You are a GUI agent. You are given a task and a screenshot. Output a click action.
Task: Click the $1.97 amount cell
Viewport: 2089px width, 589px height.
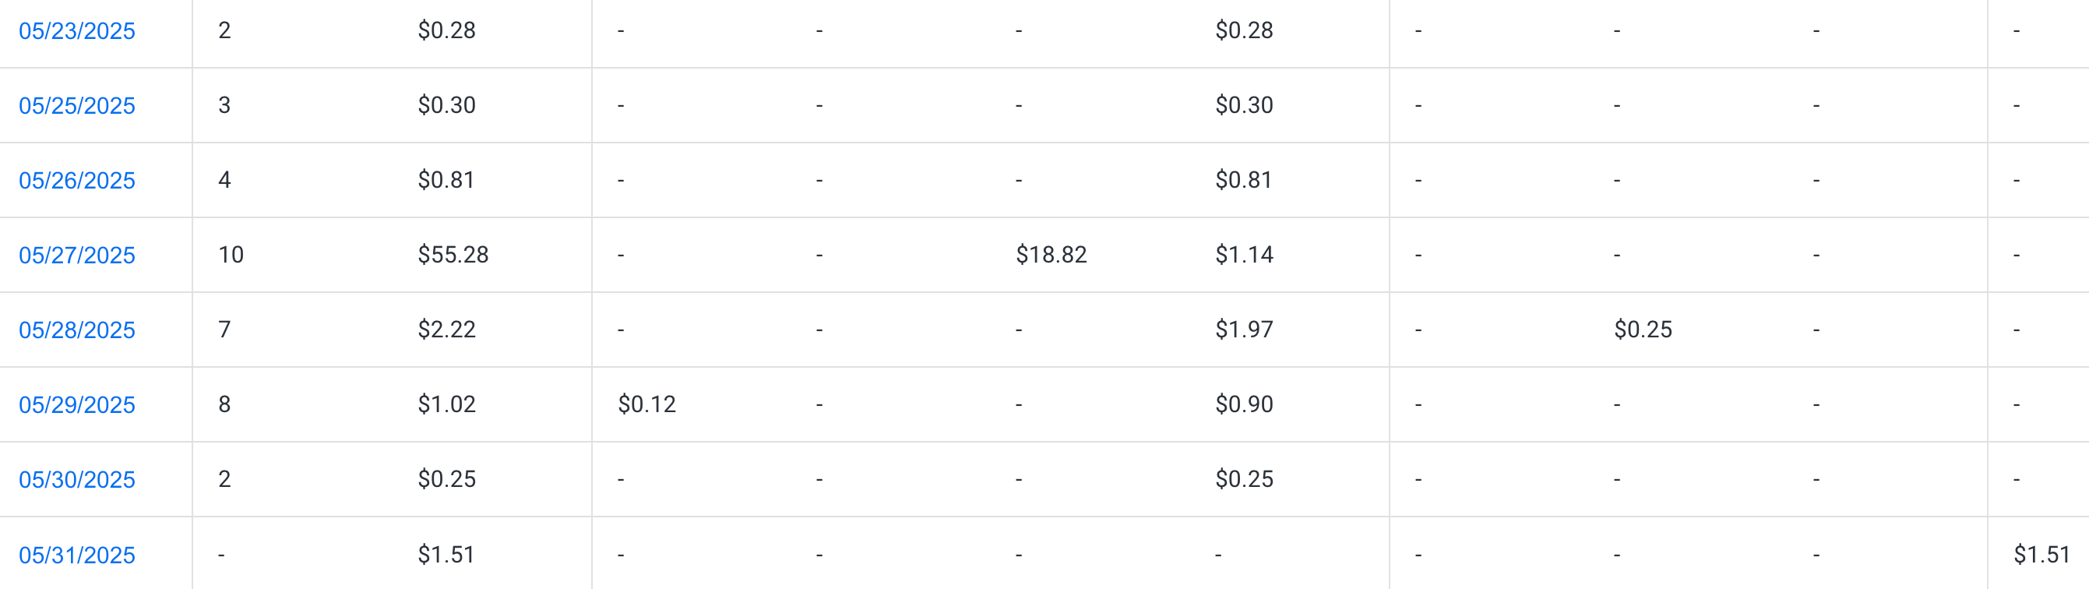tap(1244, 330)
